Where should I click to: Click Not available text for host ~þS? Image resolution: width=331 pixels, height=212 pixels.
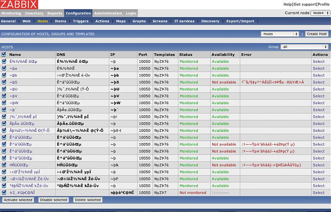pyautogui.click(x=224, y=82)
